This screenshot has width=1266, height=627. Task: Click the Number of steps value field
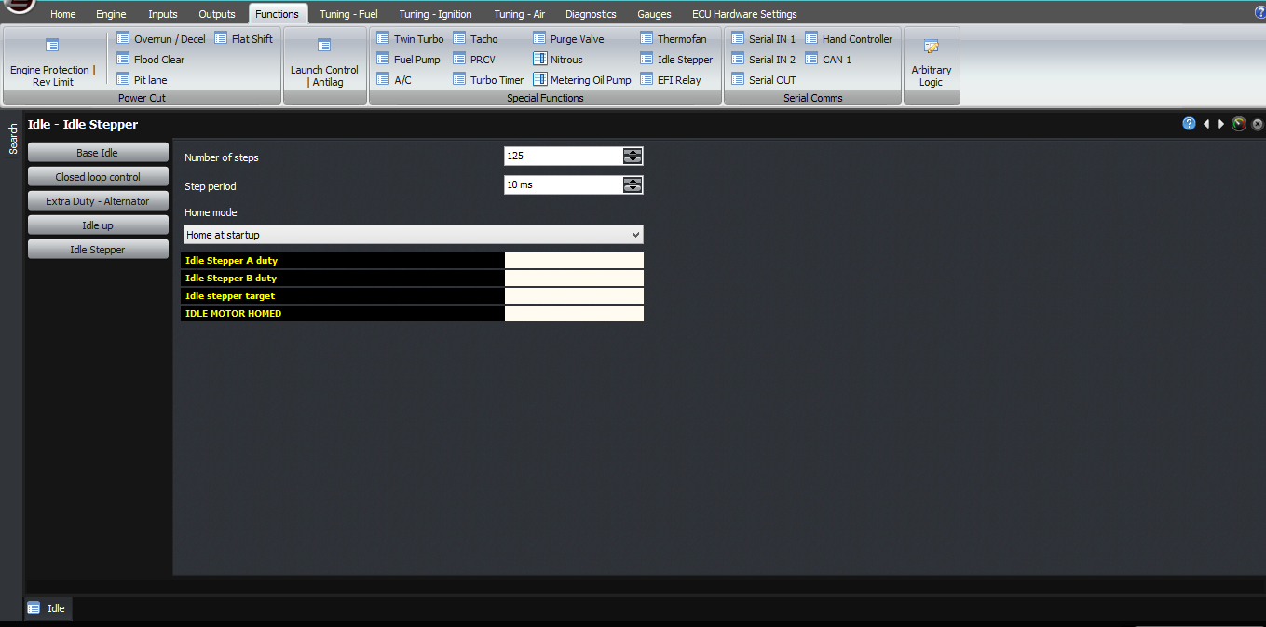point(564,157)
